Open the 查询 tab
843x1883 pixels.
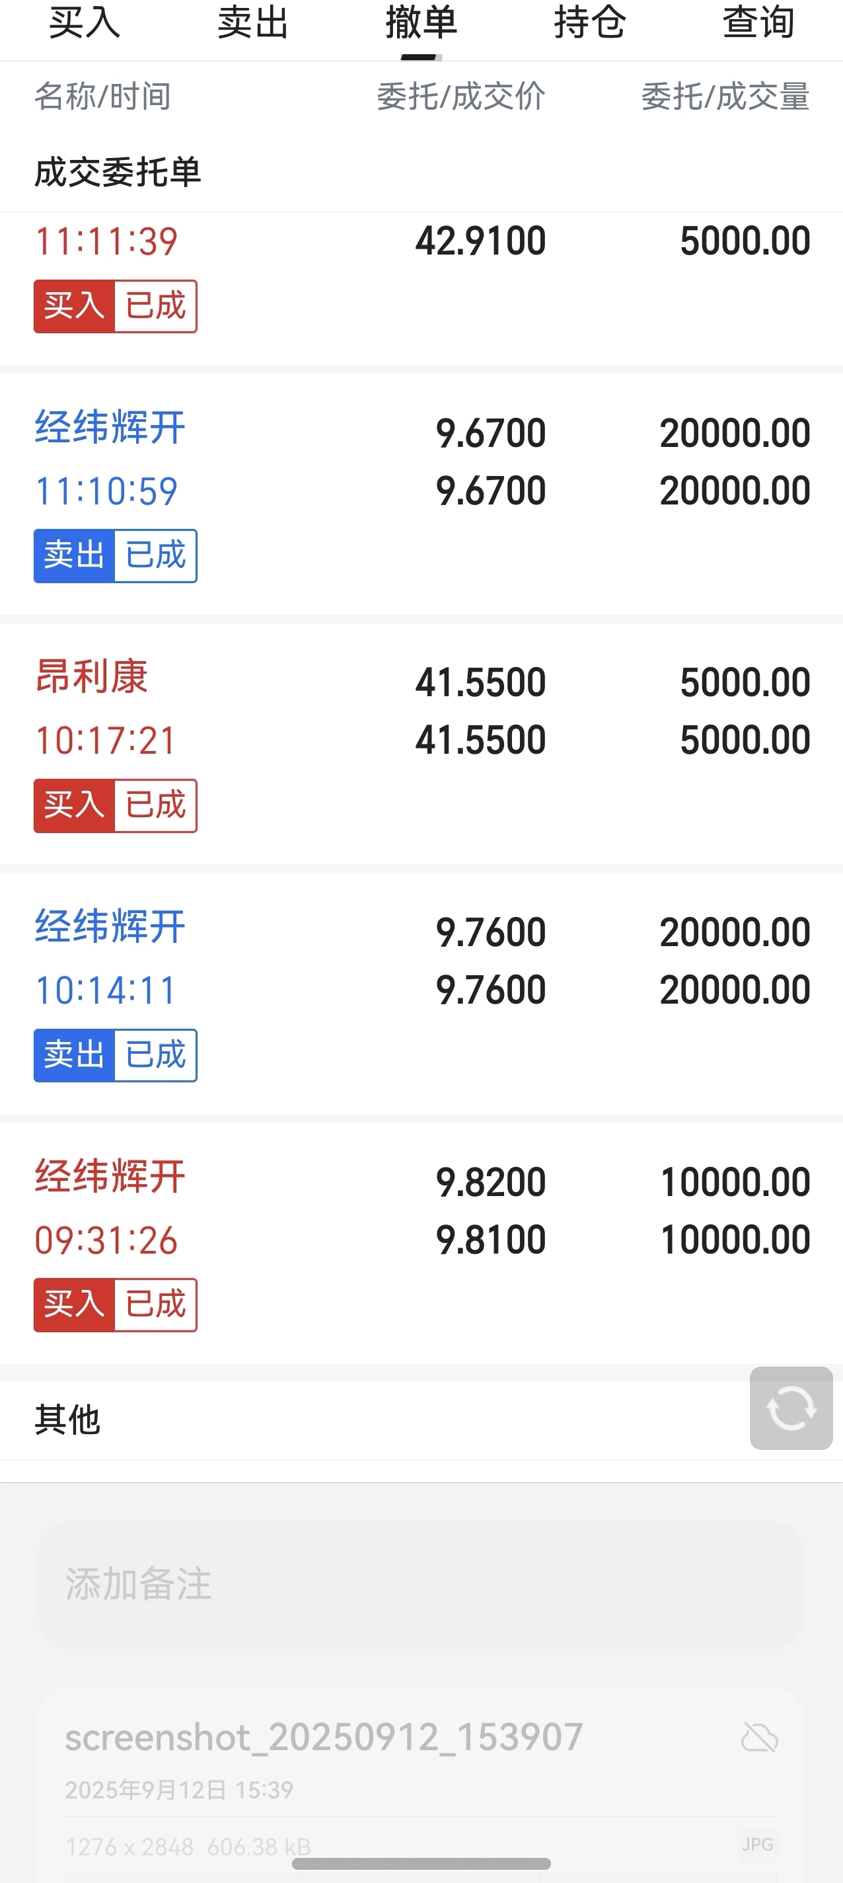(x=758, y=22)
